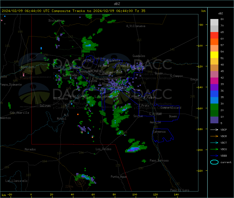Click the 'Soitue' map label
The image size is (234, 198).
click(x=138, y=116)
